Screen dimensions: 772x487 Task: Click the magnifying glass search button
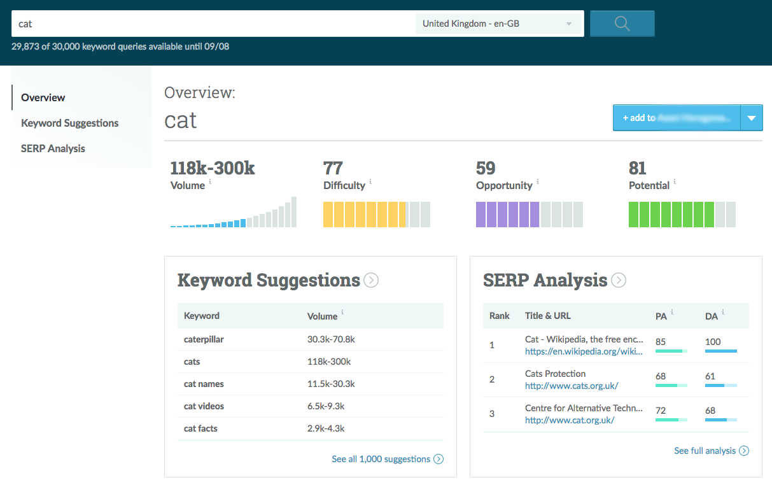[x=622, y=24]
